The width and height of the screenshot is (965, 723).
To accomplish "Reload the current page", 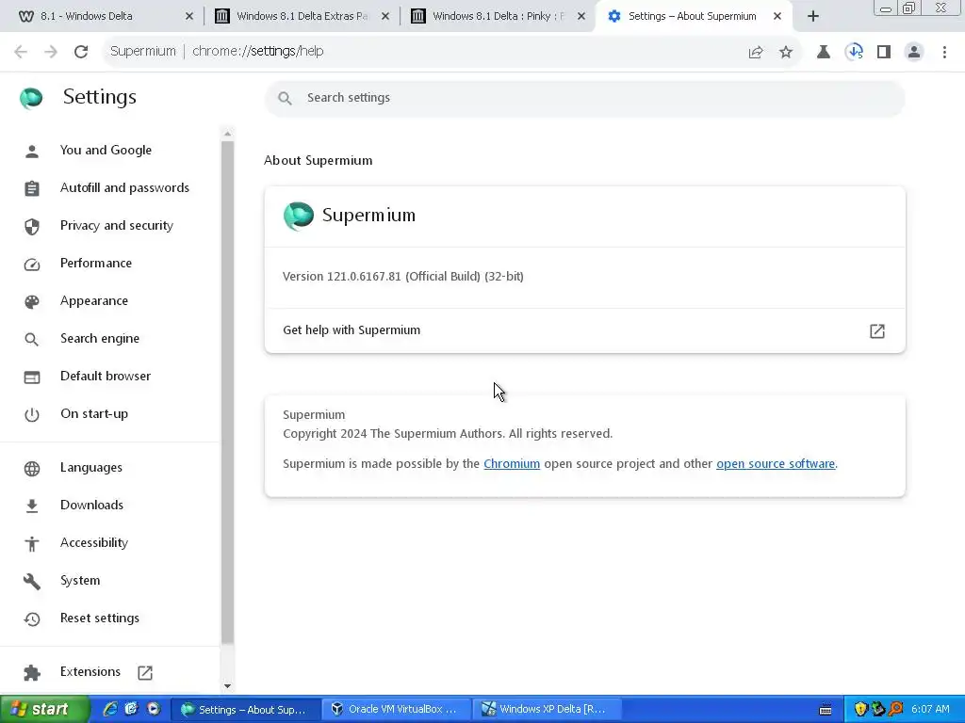I will pyautogui.click(x=81, y=52).
